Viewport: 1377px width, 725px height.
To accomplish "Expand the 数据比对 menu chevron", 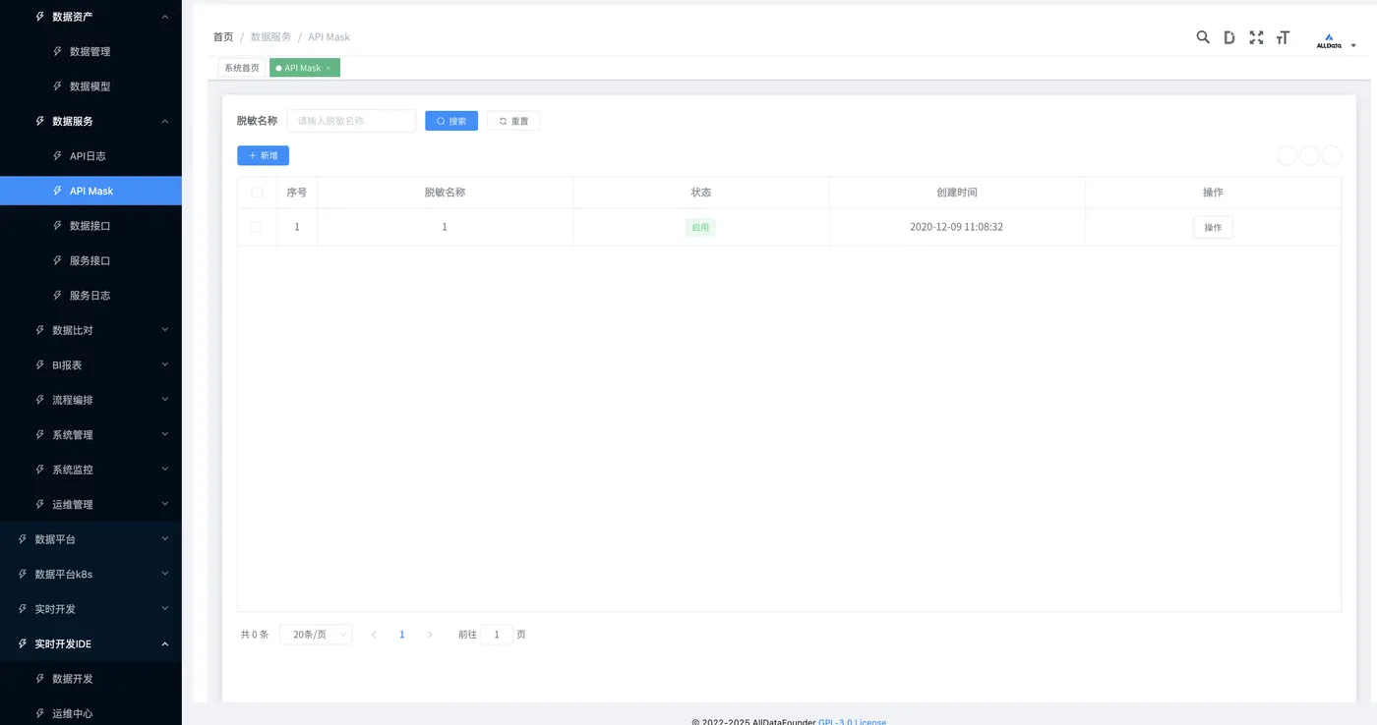I will (x=165, y=329).
